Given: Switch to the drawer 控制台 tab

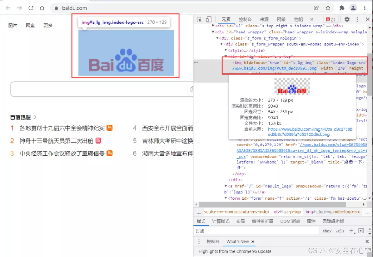Looking at the screenshot, I should (x=213, y=241).
